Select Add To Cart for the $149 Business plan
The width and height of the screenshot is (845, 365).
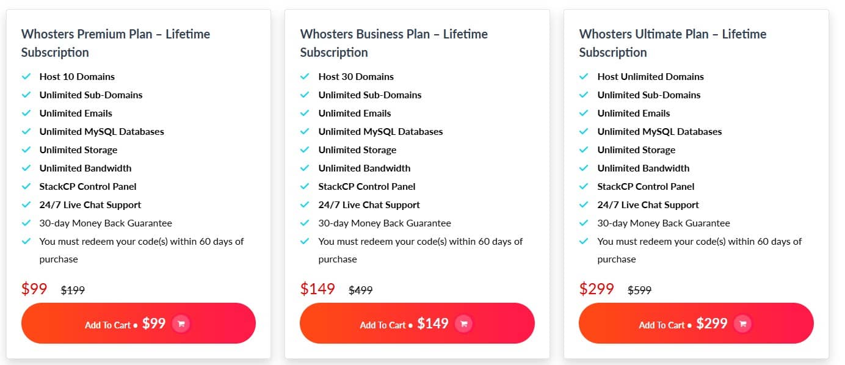click(417, 323)
